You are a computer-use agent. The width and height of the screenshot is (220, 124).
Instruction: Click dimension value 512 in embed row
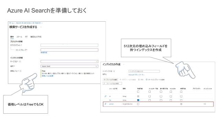[x=205, y=104]
